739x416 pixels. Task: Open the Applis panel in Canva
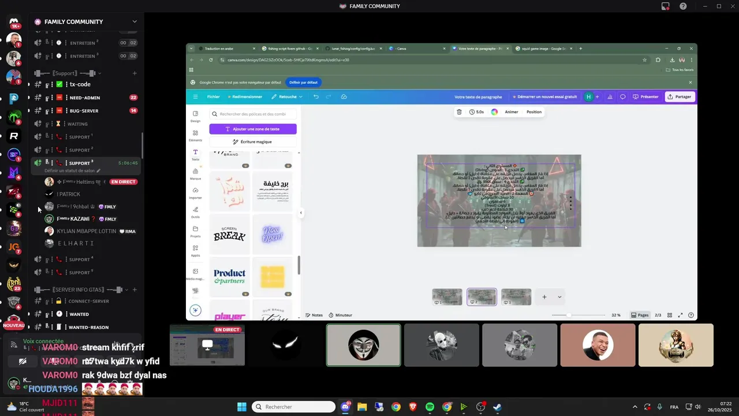[x=195, y=250]
